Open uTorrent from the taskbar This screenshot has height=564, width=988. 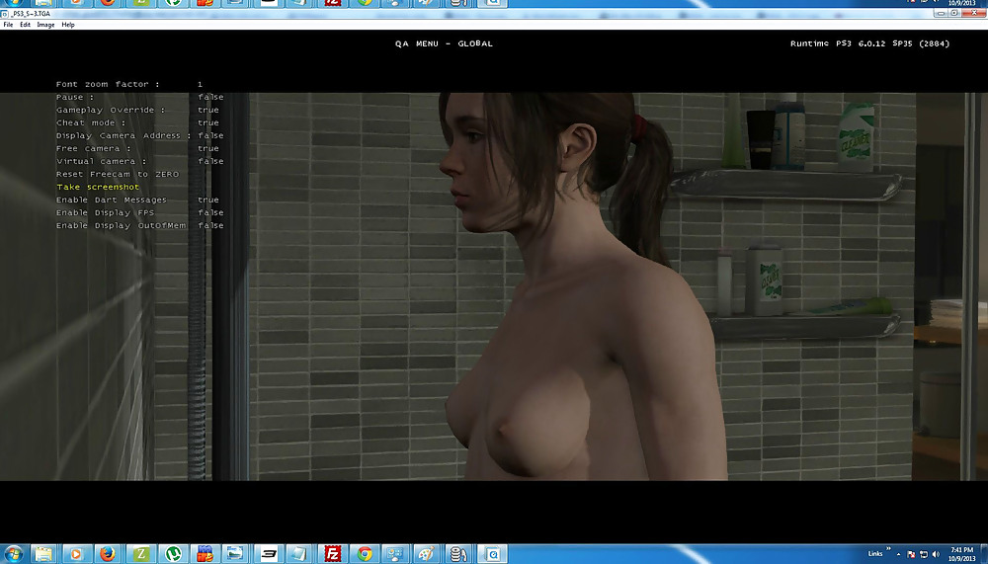coord(172,554)
